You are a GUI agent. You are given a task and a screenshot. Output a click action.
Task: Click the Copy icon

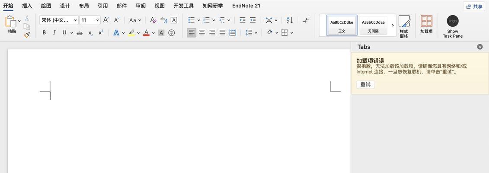pos(27,26)
